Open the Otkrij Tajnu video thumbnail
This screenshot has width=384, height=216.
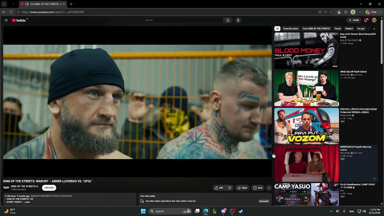coord(307,88)
